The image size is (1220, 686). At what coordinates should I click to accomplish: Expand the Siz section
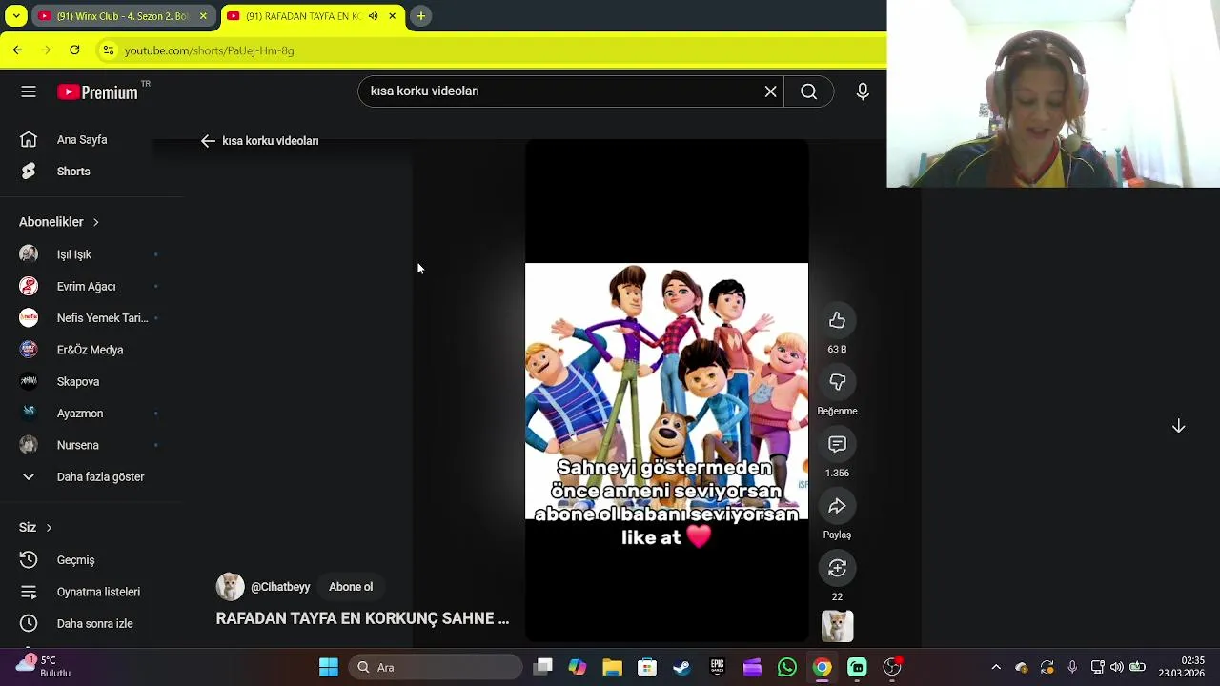tap(35, 527)
